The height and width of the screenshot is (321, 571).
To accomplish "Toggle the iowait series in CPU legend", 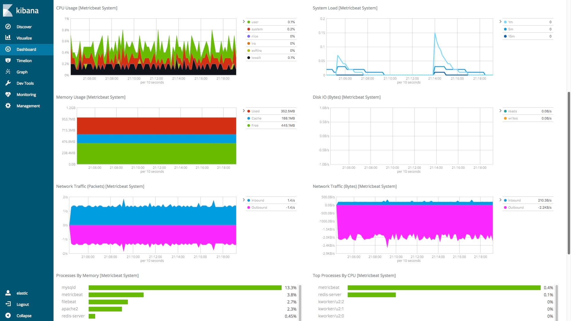I will tap(271, 58).
